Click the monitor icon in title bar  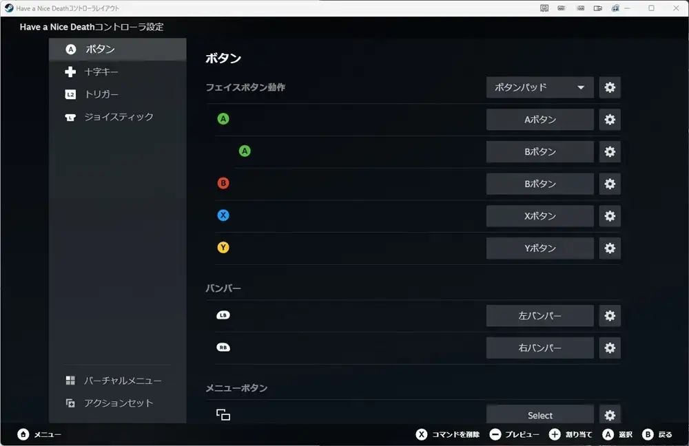[x=544, y=8]
